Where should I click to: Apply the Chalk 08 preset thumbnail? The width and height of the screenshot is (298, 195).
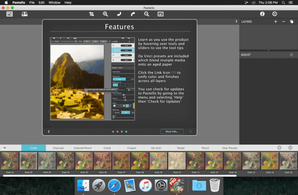(x=140, y=161)
